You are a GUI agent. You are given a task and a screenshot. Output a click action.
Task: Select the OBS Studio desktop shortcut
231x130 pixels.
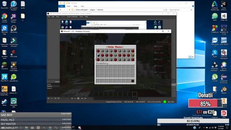(14, 29)
